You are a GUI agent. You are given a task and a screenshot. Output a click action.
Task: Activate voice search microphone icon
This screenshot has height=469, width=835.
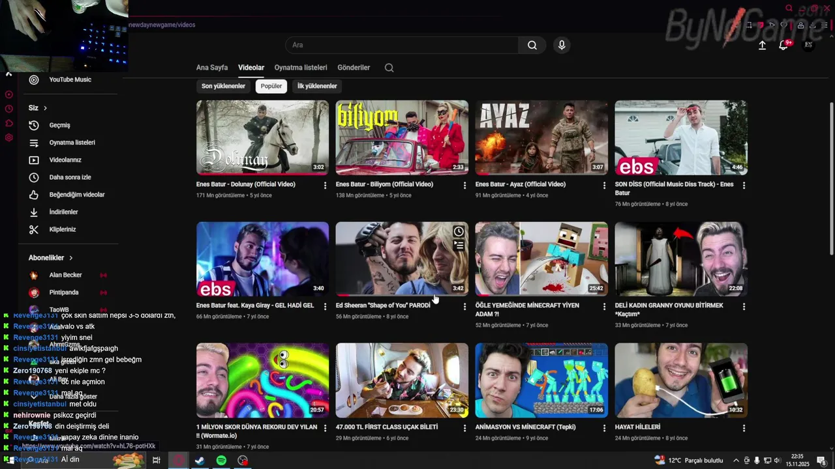tap(562, 45)
